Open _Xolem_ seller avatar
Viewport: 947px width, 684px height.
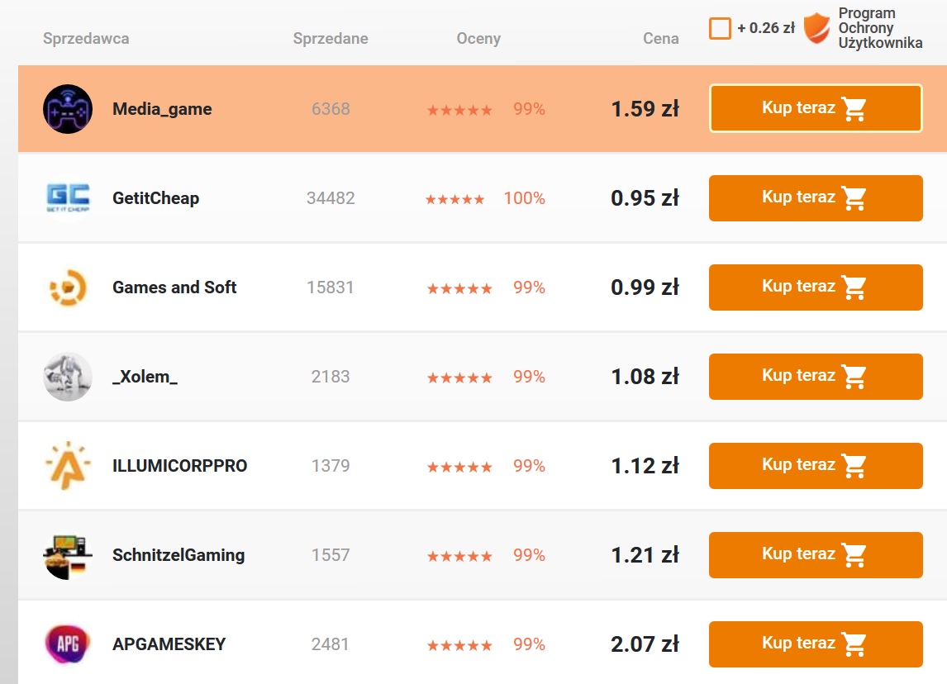tap(68, 377)
